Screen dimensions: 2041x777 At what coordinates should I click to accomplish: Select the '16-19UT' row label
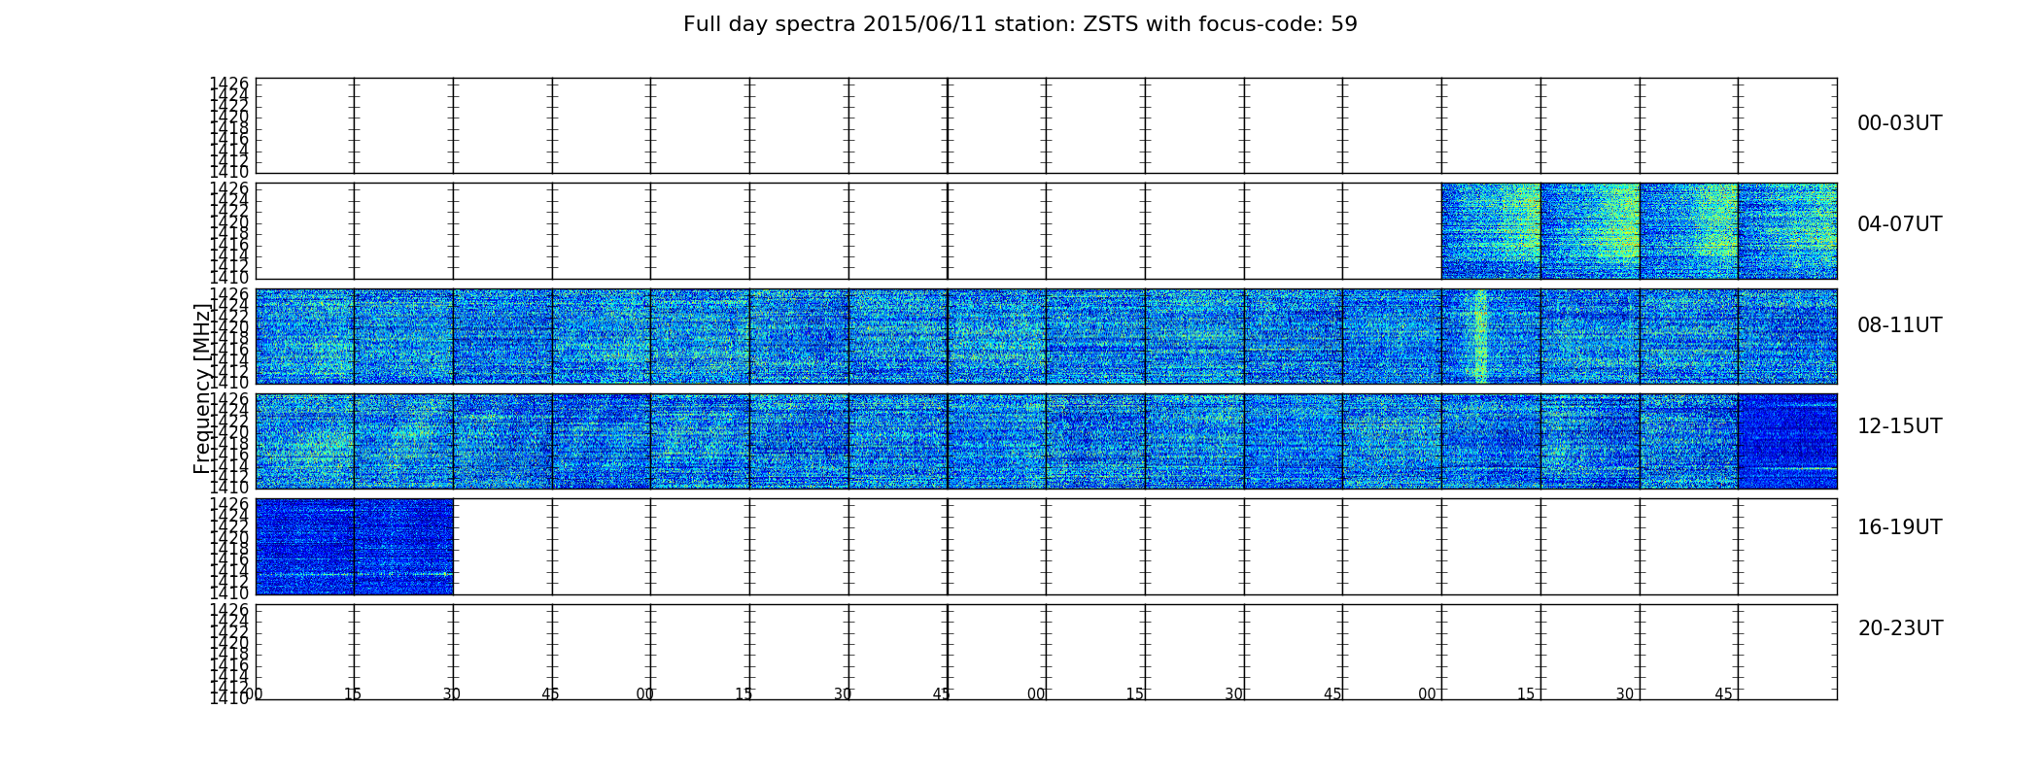(1899, 527)
